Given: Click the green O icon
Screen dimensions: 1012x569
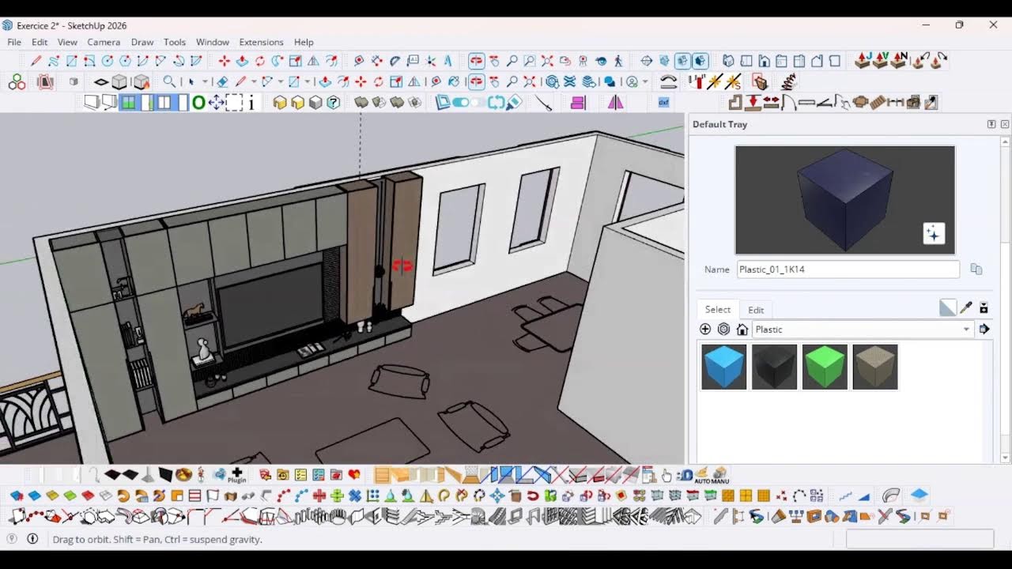Looking at the screenshot, I should click(198, 102).
